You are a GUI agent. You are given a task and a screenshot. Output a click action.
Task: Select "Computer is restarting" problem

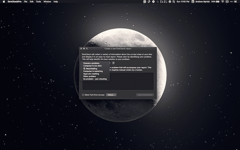[x=93, y=71]
